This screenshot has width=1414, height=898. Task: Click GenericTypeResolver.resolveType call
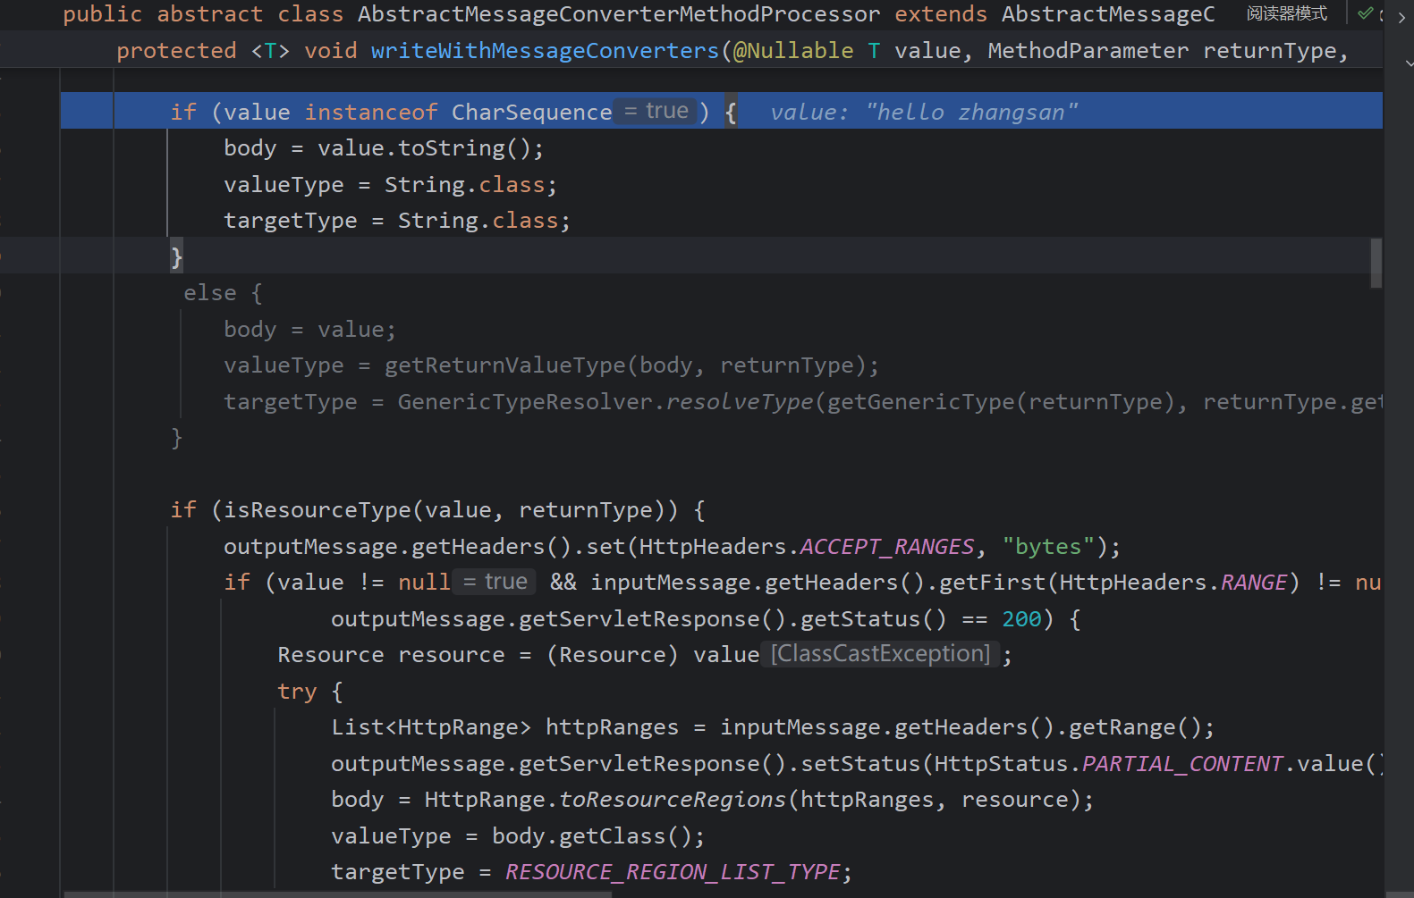pos(605,402)
